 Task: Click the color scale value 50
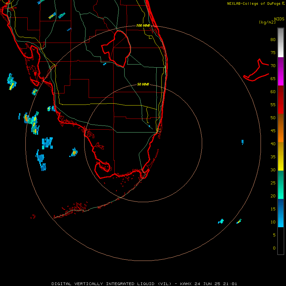point(273,118)
